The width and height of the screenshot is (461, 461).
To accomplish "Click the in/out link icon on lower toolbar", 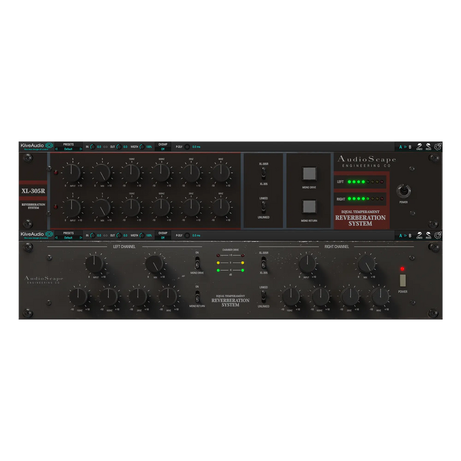I will [105, 236].
